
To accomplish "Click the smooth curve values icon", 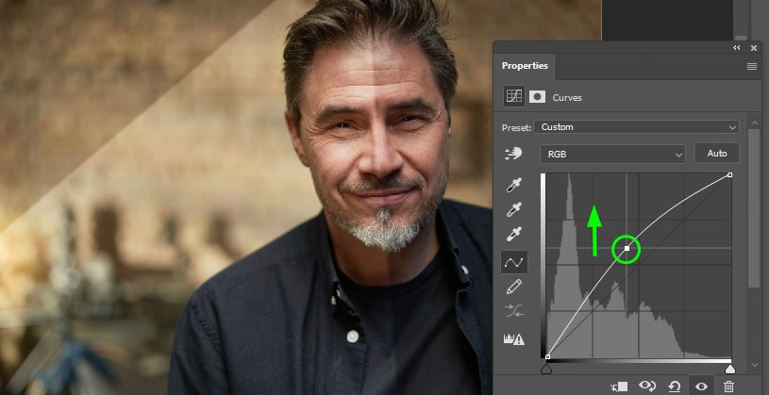I will [x=513, y=311].
